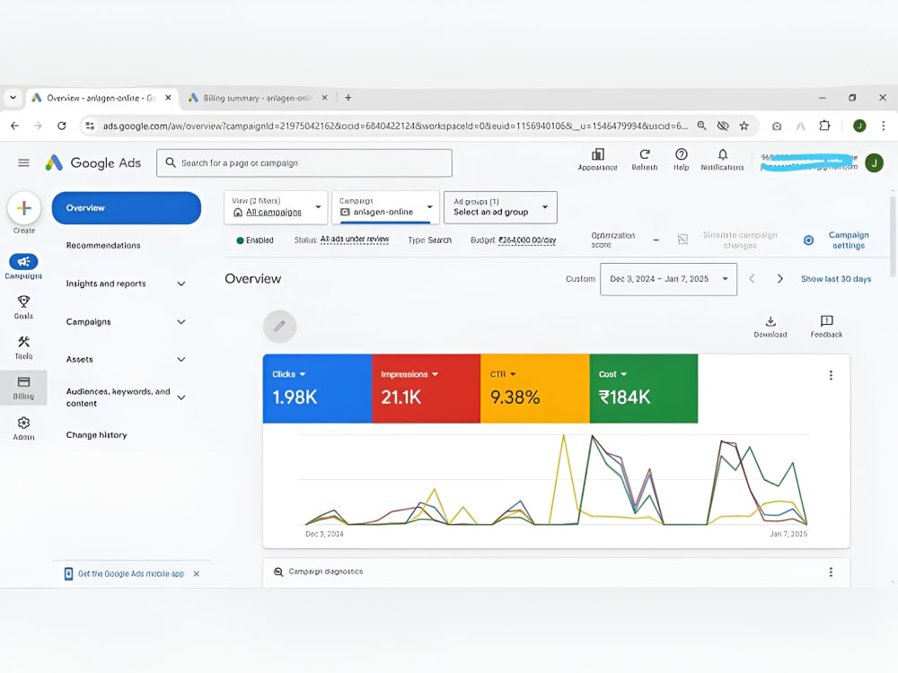The image size is (898, 673).
Task: Open Campaign diagnostics three-dot menu
Action: click(x=831, y=572)
